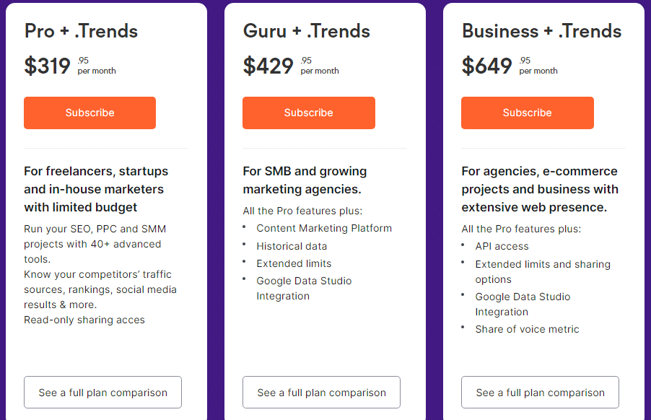This screenshot has height=420, width=651.
Task: Select the Historical data feature item
Action: click(x=292, y=246)
